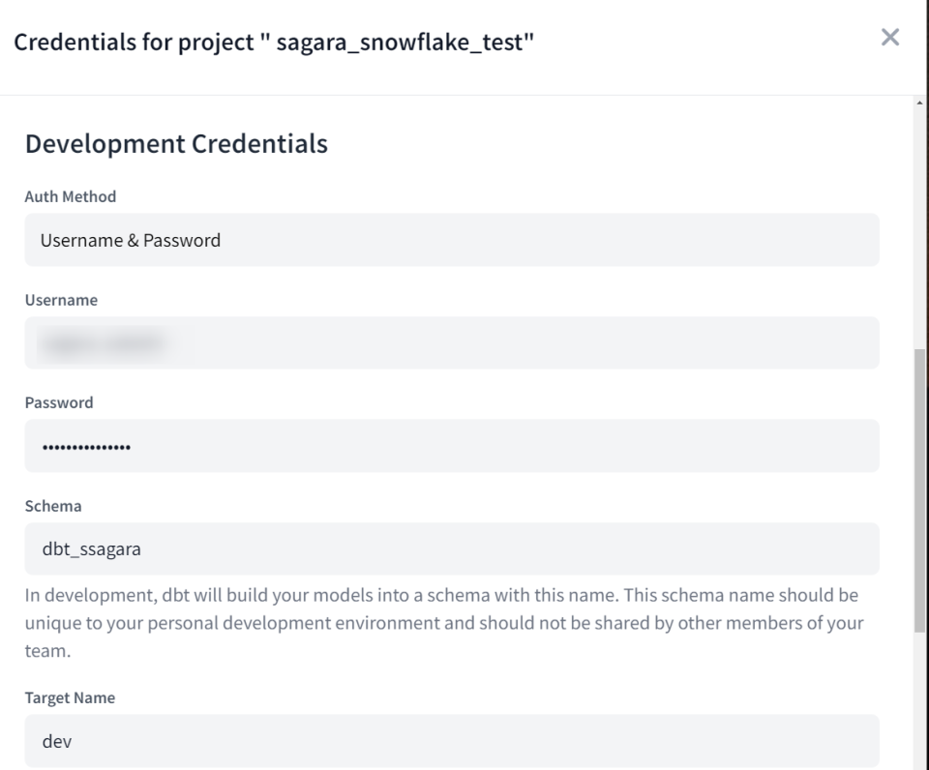The width and height of the screenshot is (929, 770).
Task: Click the scrollbar track below the thumb
Action: click(x=918, y=696)
